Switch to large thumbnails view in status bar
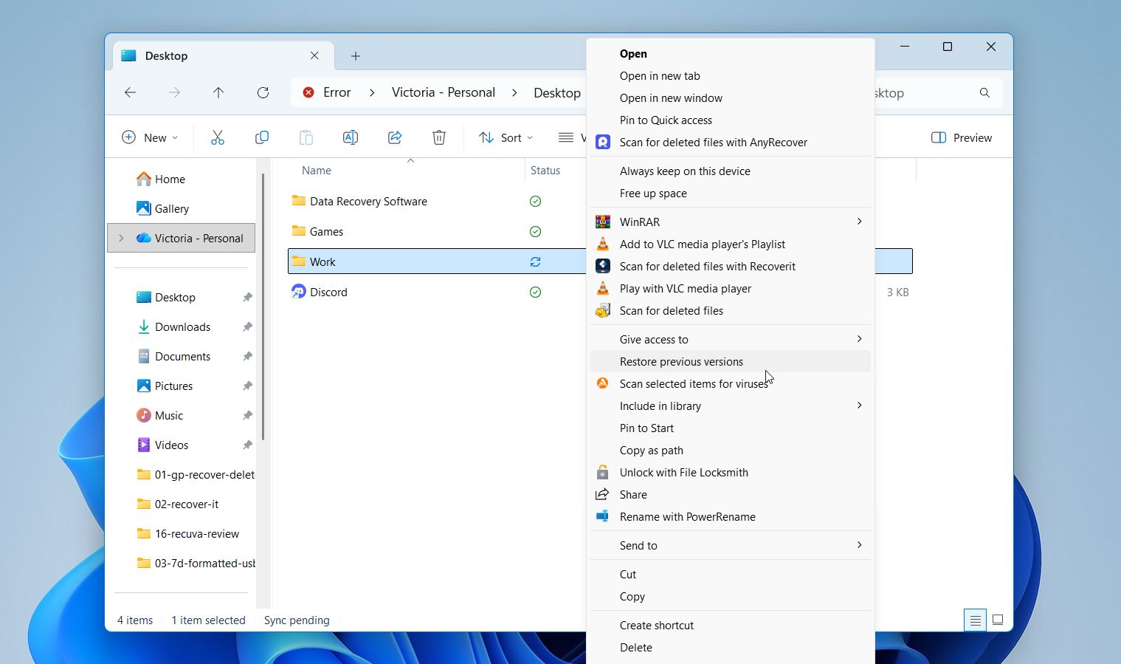The height and width of the screenshot is (664, 1121). pos(998,620)
